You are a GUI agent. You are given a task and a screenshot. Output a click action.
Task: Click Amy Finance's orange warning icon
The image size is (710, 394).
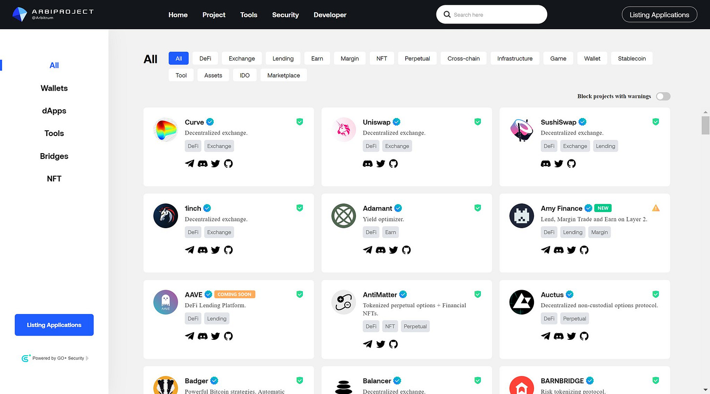[656, 208]
